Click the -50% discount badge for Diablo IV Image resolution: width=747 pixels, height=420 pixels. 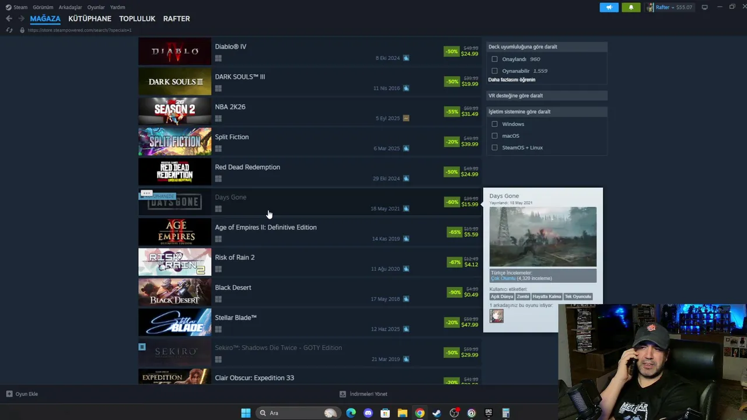coord(452,51)
